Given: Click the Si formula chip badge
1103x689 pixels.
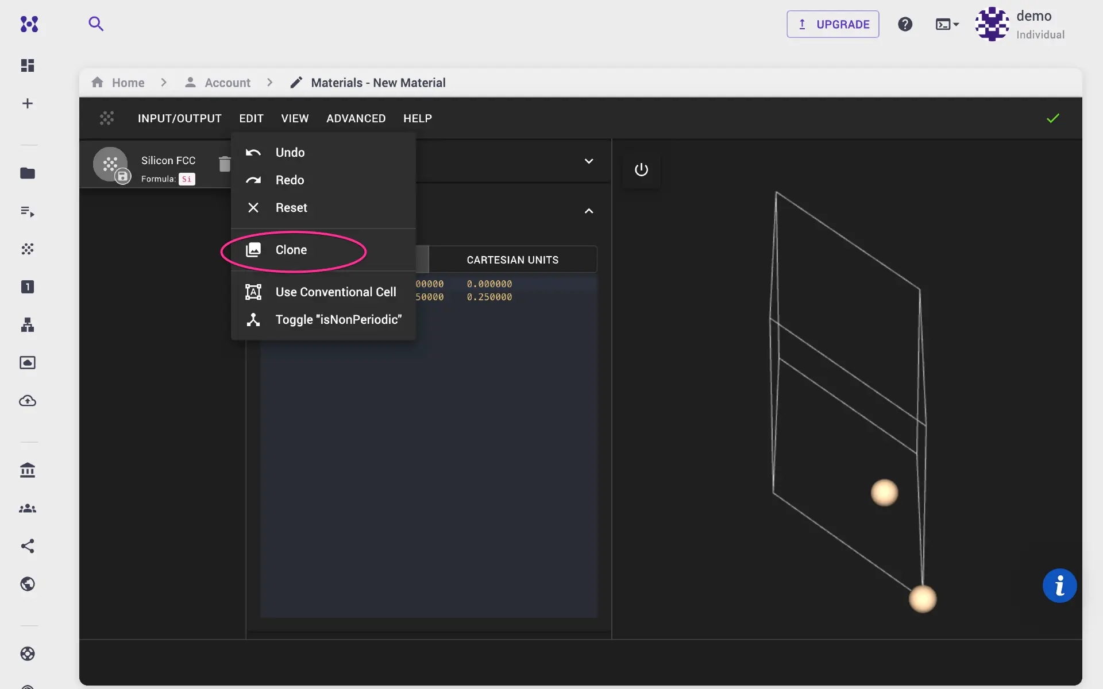Looking at the screenshot, I should 187,179.
